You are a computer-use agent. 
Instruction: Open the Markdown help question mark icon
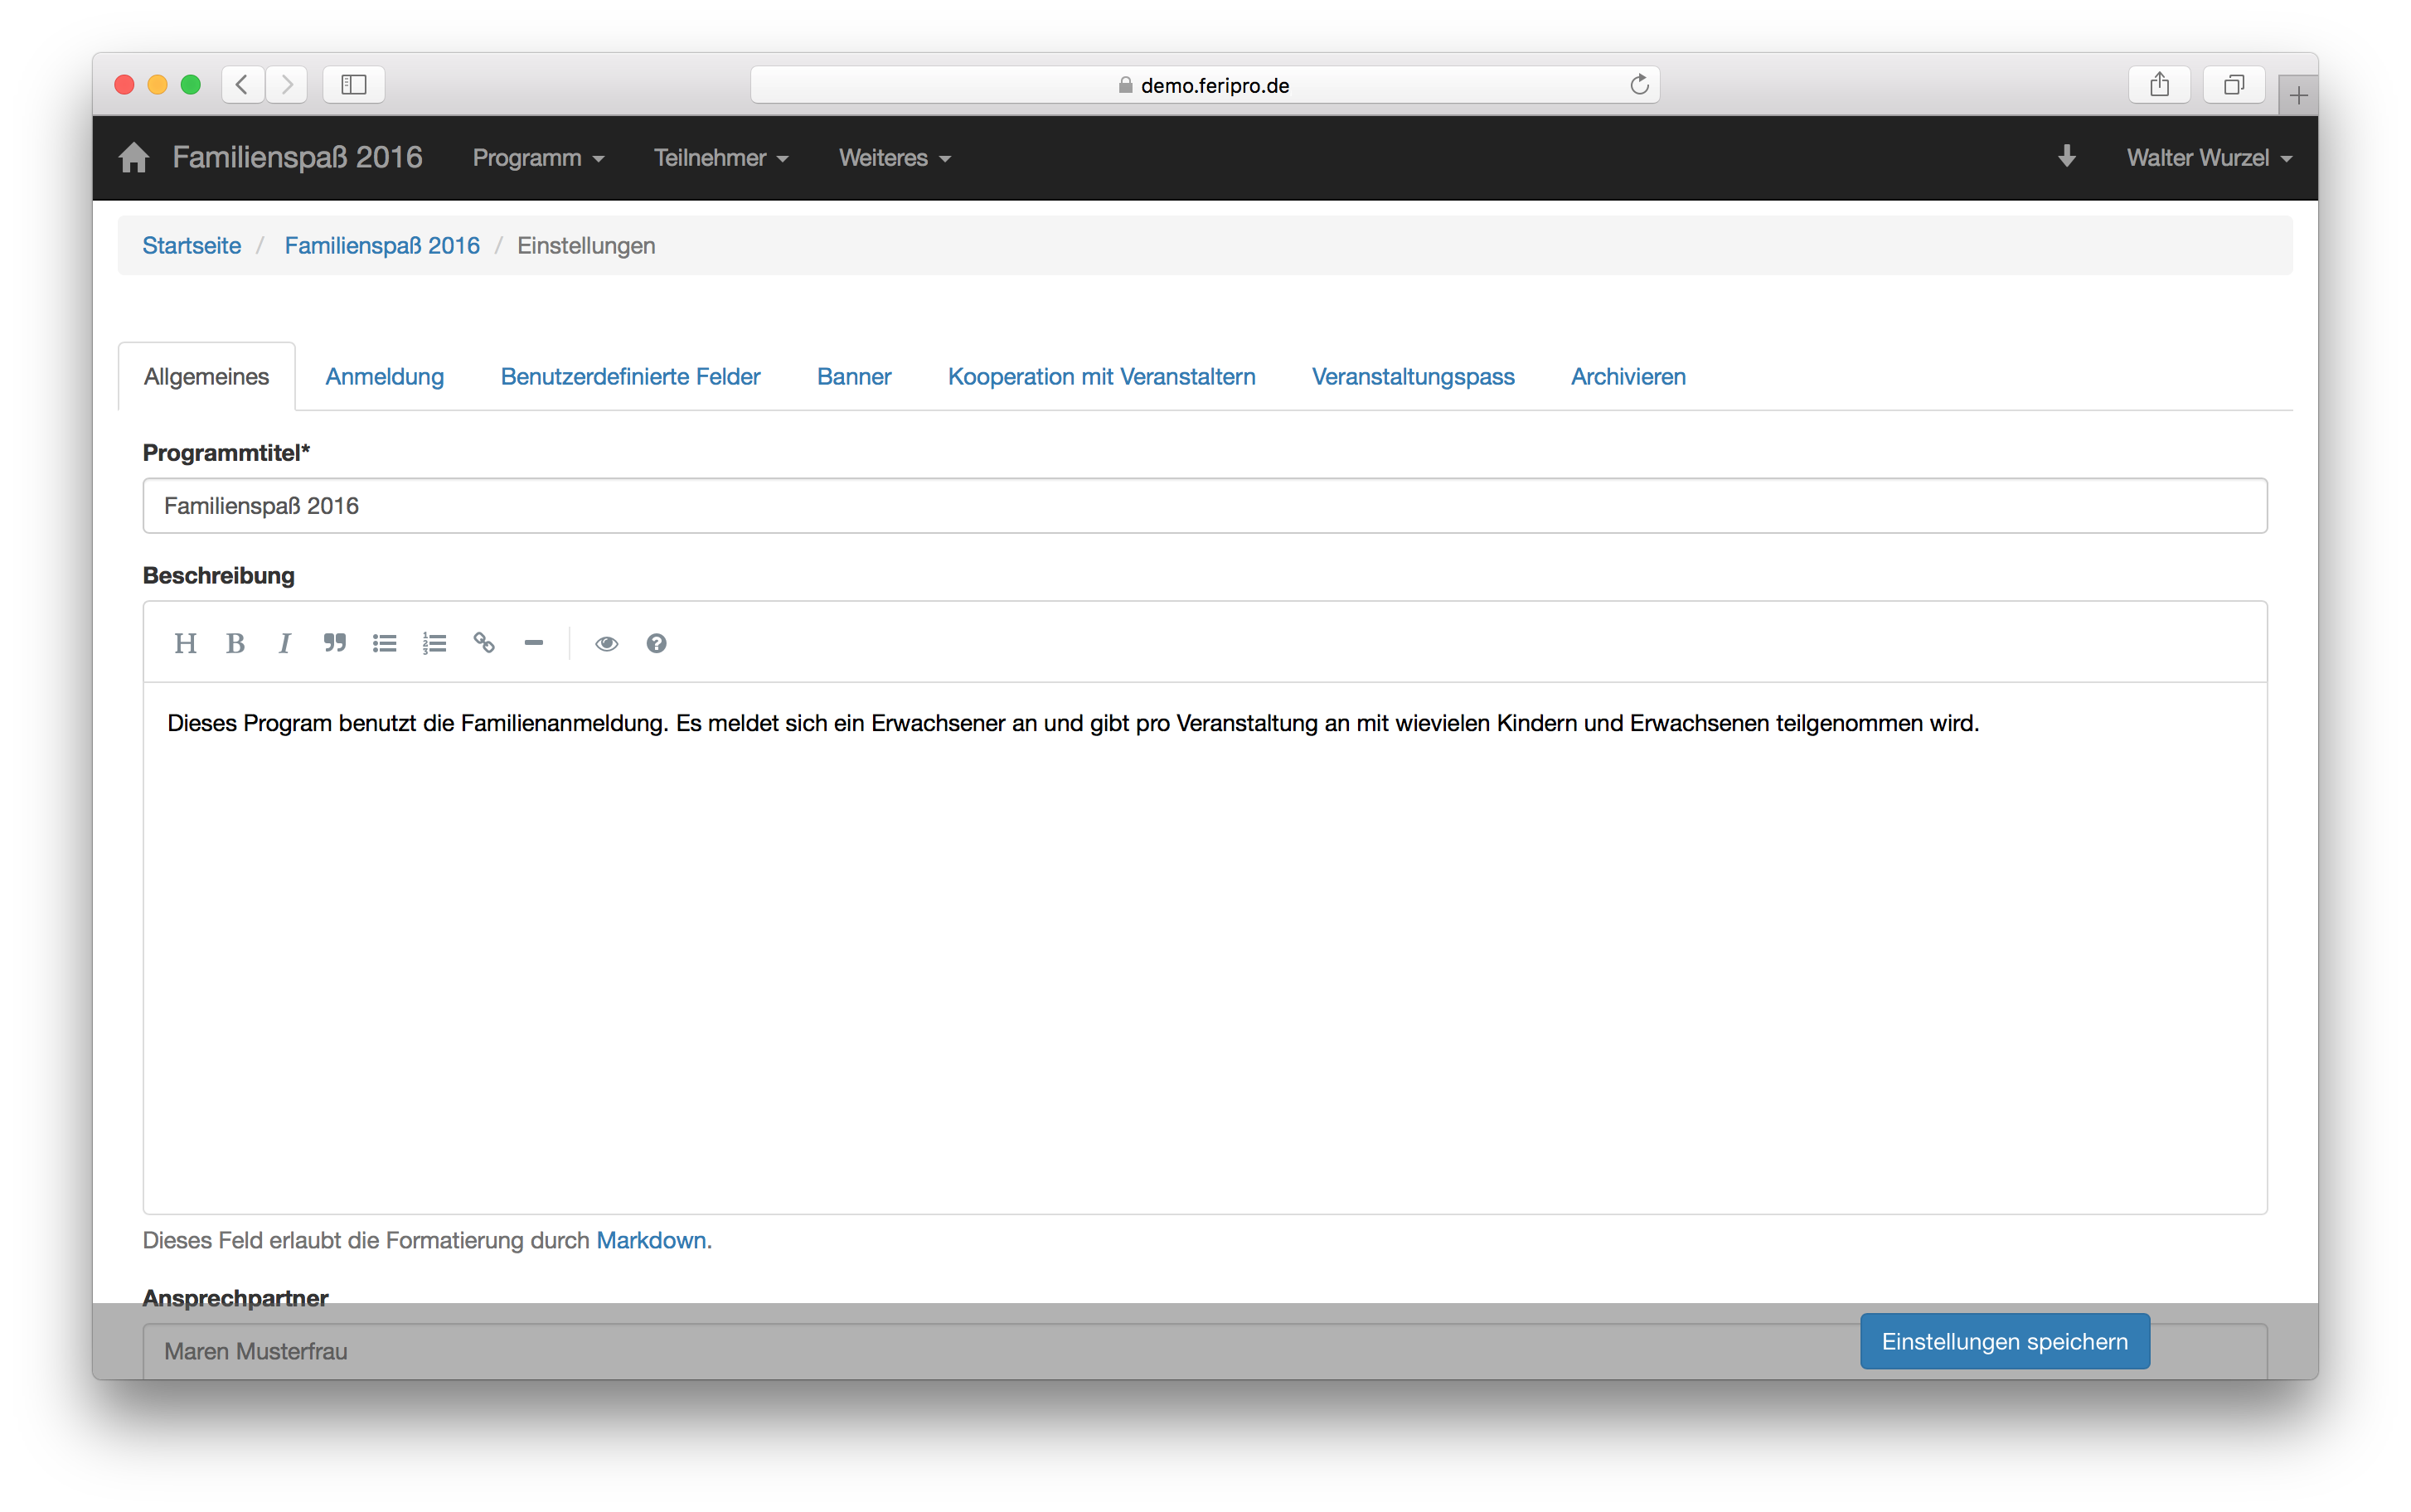[656, 643]
